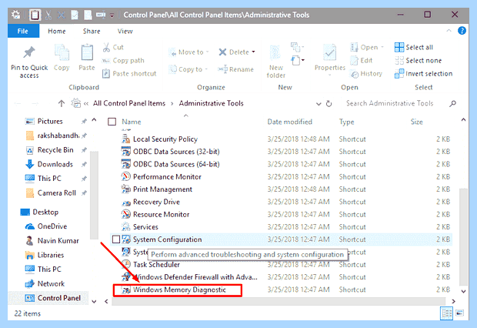Collapse the ribbon with the chevron

click(449, 31)
